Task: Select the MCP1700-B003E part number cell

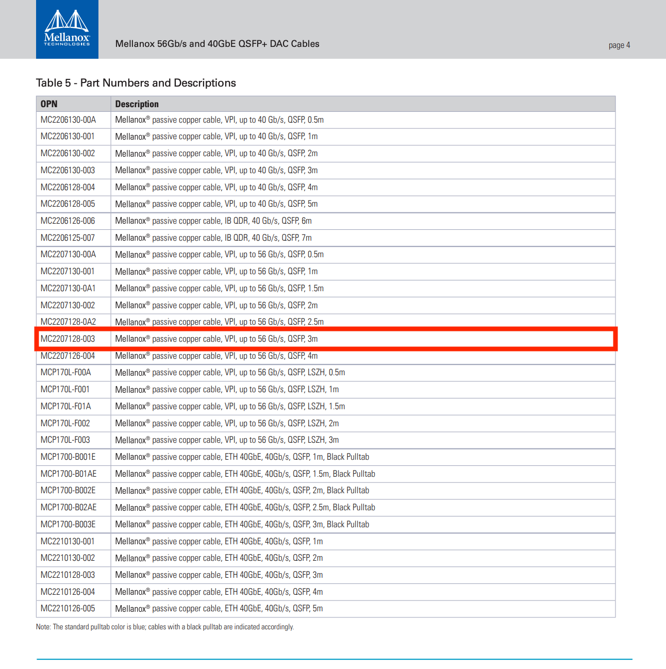Action: pos(68,525)
